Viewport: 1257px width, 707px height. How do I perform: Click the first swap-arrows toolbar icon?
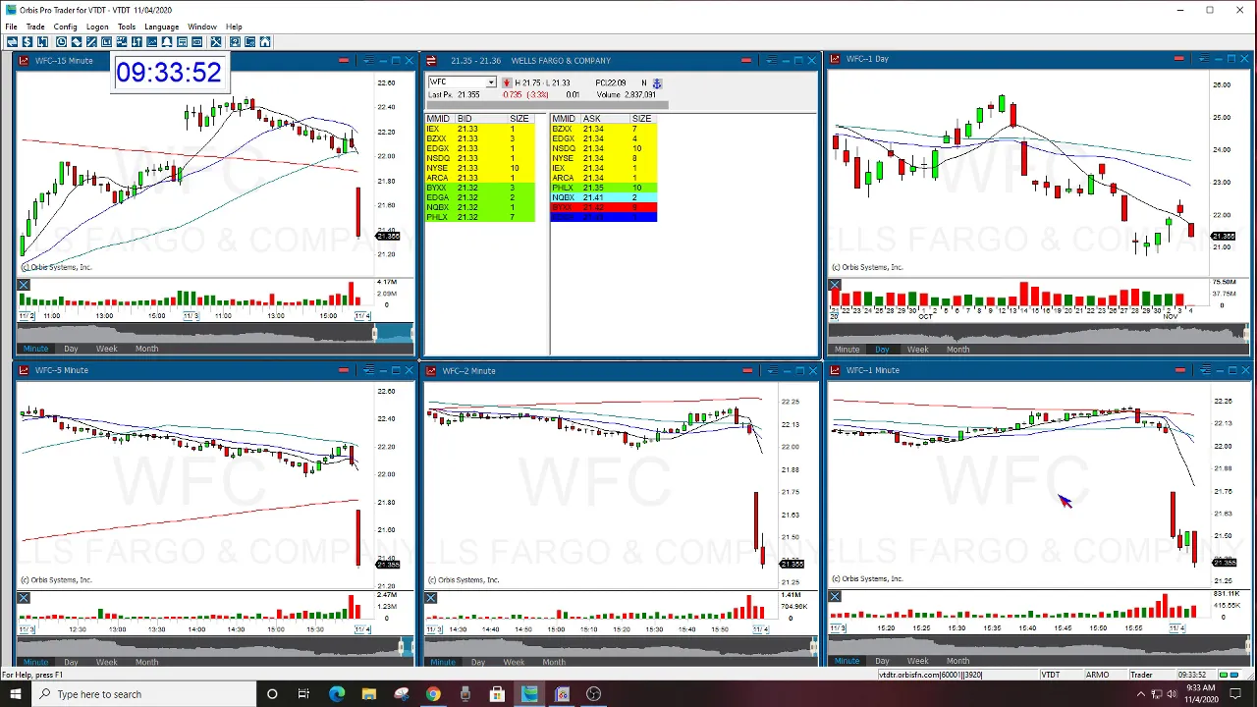12,41
